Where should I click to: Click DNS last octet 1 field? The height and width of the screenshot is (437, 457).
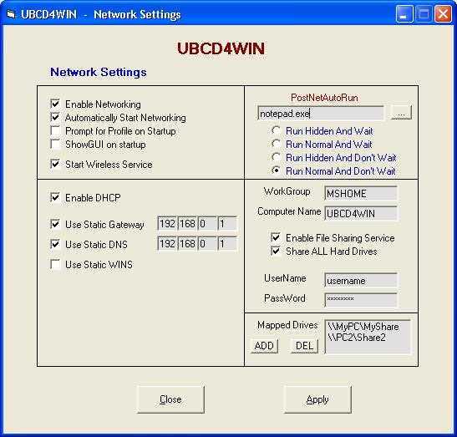click(227, 244)
